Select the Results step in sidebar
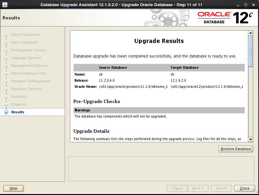The image size is (259, 195). [18, 112]
